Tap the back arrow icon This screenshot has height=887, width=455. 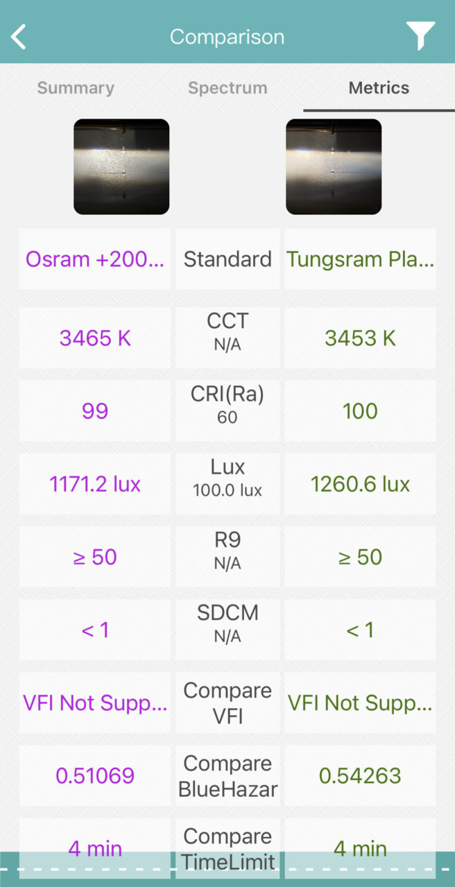19,36
